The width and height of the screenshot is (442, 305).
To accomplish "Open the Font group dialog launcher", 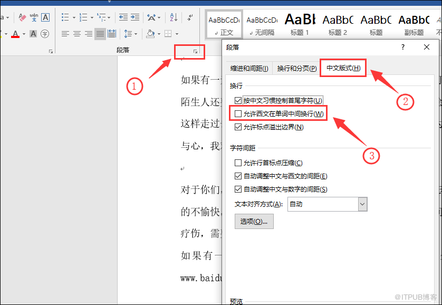I will [x=51, y=52].
